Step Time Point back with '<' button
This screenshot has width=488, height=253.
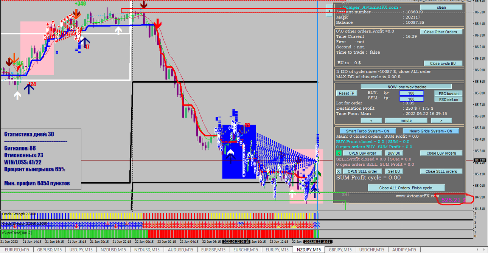pos(370,121)
